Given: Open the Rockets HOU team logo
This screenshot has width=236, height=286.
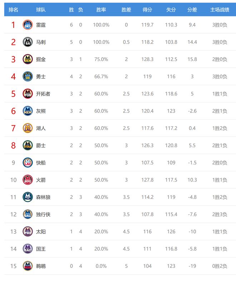Looking at the screenshot, I should click(x=28, y=180).
